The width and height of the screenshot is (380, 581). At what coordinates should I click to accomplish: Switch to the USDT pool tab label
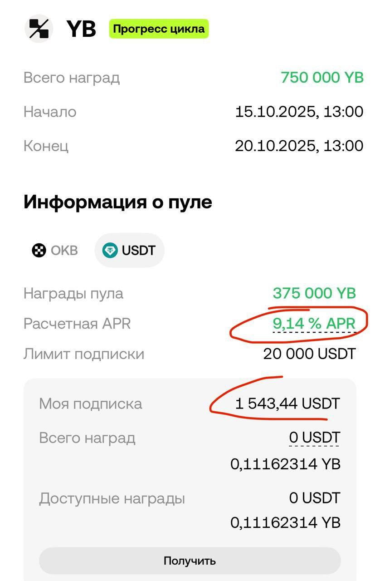point(138,250)
